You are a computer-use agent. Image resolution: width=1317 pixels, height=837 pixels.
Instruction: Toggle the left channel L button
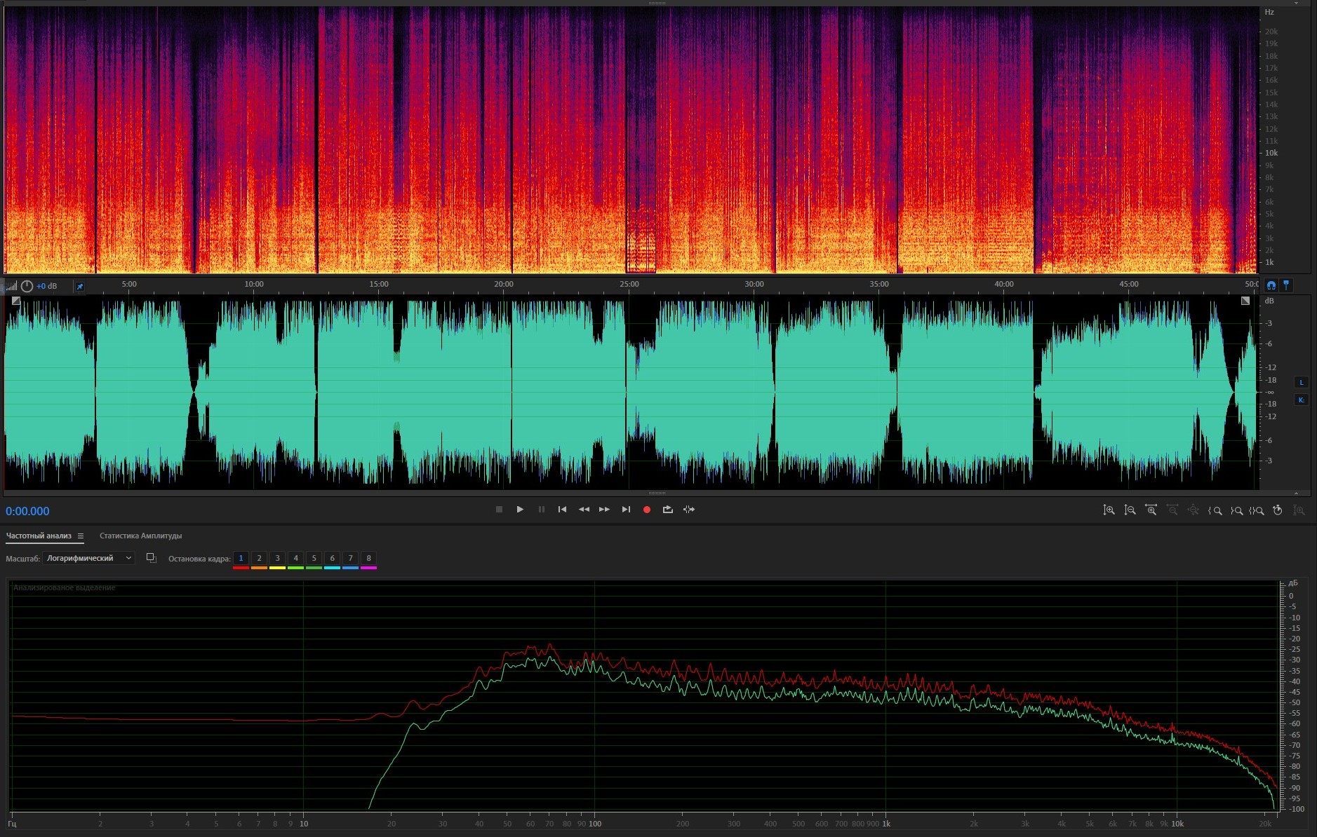(1301, 382)
